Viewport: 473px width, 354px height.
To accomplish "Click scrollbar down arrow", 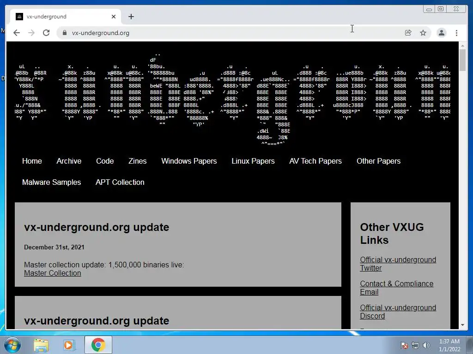I will (462, 325).
